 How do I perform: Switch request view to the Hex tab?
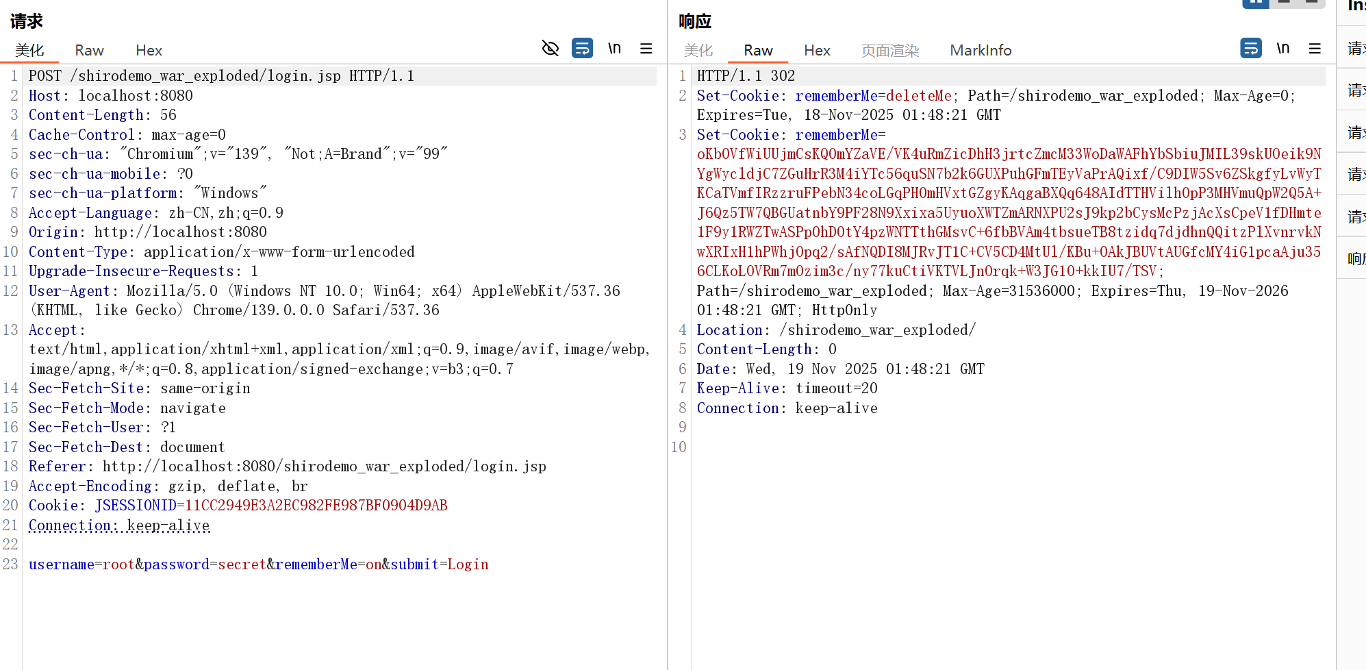tap(149, 51)
